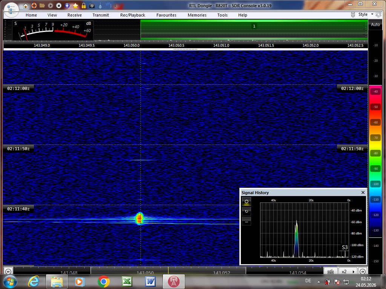The height and width of the screenshot is (289, 386).
Task: Open the Style dropdown menu
Action: pos(366,14)
